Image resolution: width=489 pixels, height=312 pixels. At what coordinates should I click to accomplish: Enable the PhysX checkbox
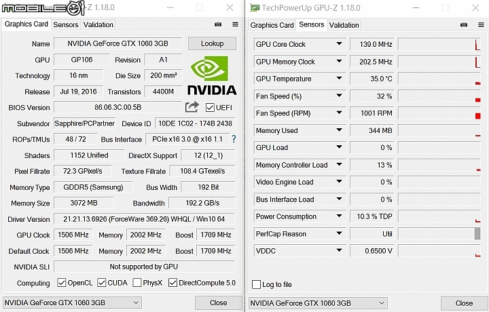point(137,283)
